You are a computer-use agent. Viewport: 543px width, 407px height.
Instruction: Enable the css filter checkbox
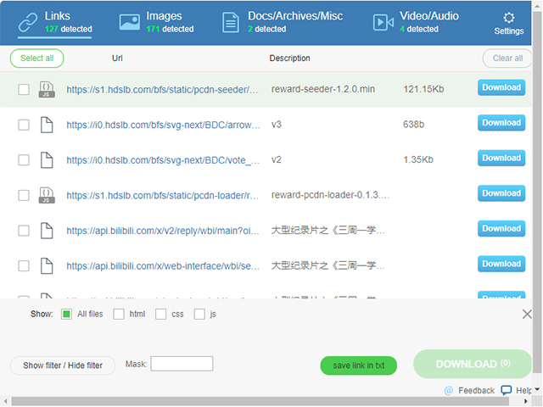coord(160,314)
